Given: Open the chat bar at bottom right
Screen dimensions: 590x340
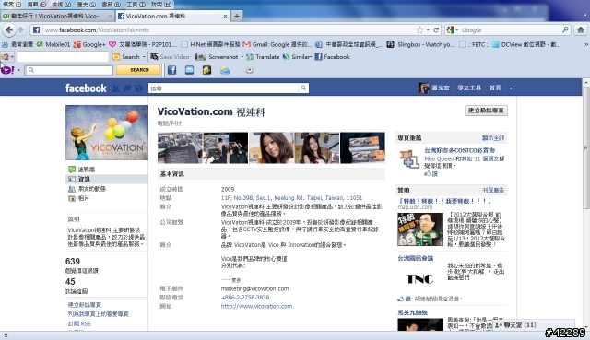Looking at the screenshot, I should click(x=535, y=325).
